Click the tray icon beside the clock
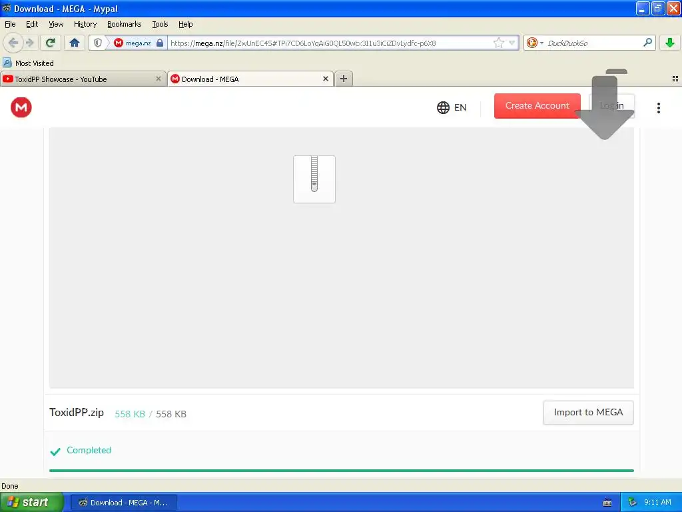682x512 pixels. pos(632,503)
